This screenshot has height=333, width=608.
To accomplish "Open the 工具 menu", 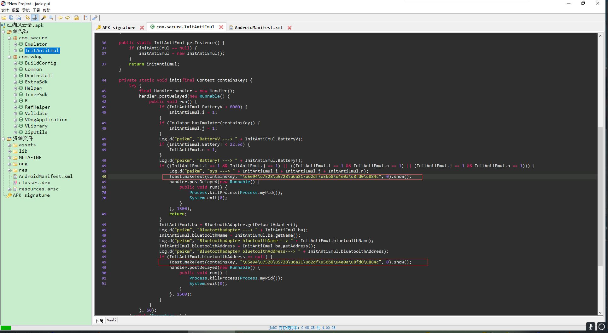I will [36, 10].
